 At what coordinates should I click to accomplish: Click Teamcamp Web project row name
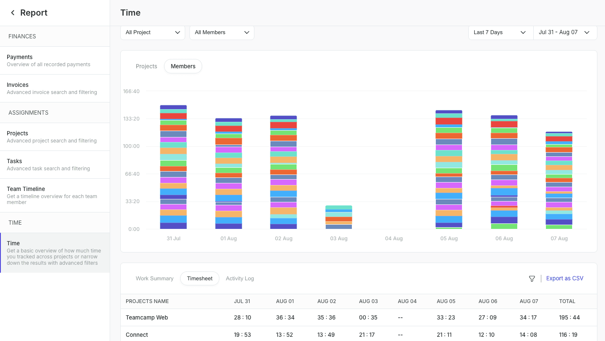147,317
